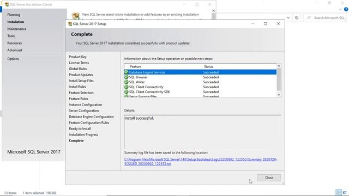Click the Install Rules step

(x=77, y=87)
